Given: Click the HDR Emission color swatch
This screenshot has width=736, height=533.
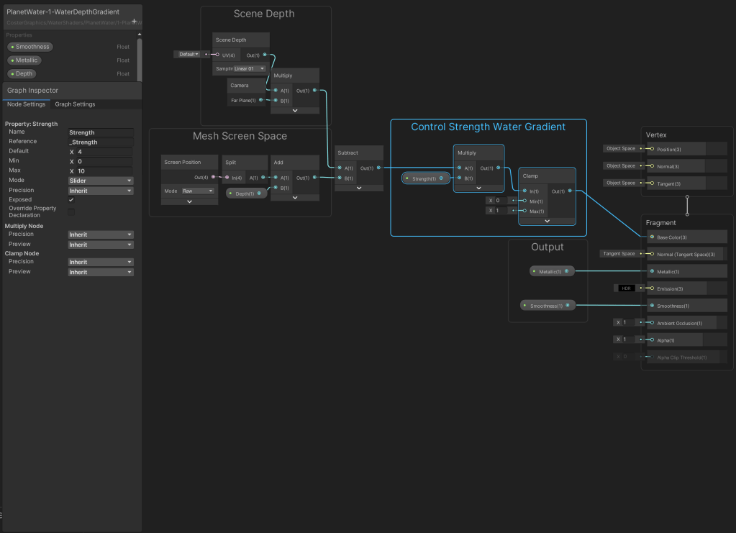Looking at the screenshot, I should tap(626, 288).
